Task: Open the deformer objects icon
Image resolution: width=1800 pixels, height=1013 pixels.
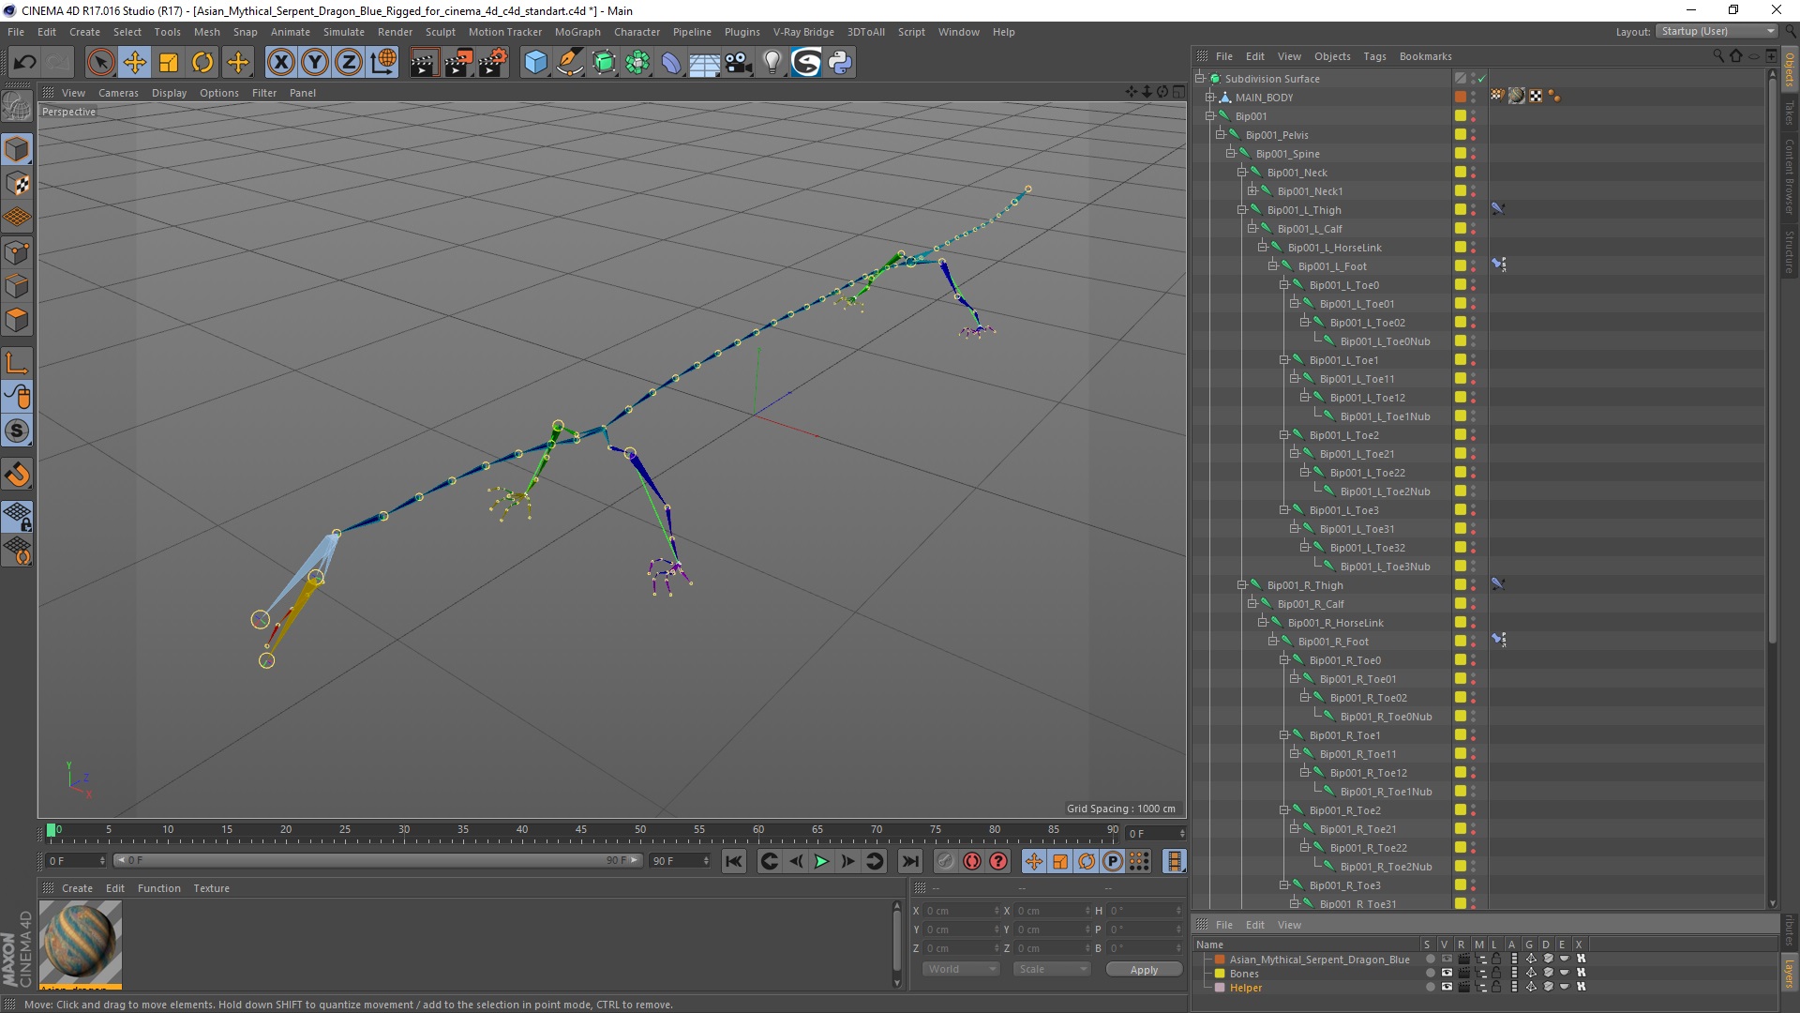Action: pos(671,63)
